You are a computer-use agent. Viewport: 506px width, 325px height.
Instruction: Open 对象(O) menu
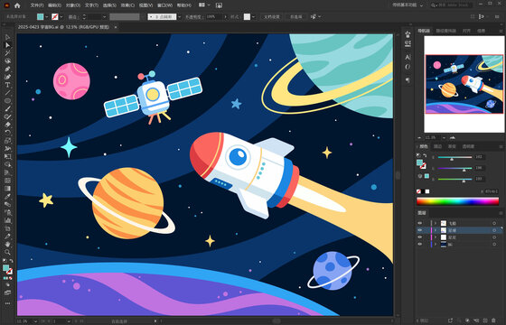click(73, 5)
